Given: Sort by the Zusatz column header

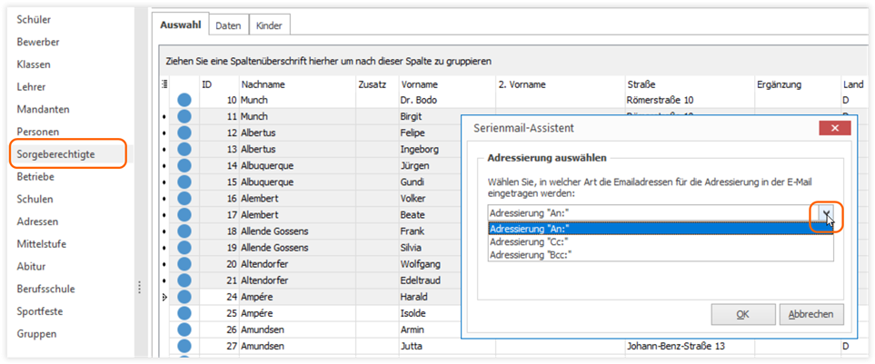Looking at the screenshot, I should [377, 84].
